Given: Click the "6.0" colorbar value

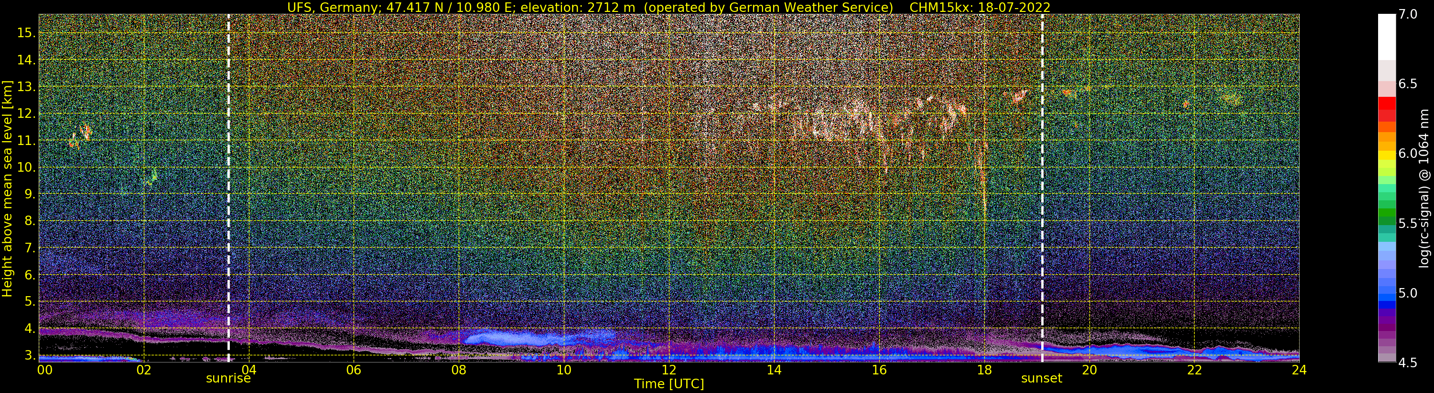Looking at the screenshot, I should click(1408, 154).
